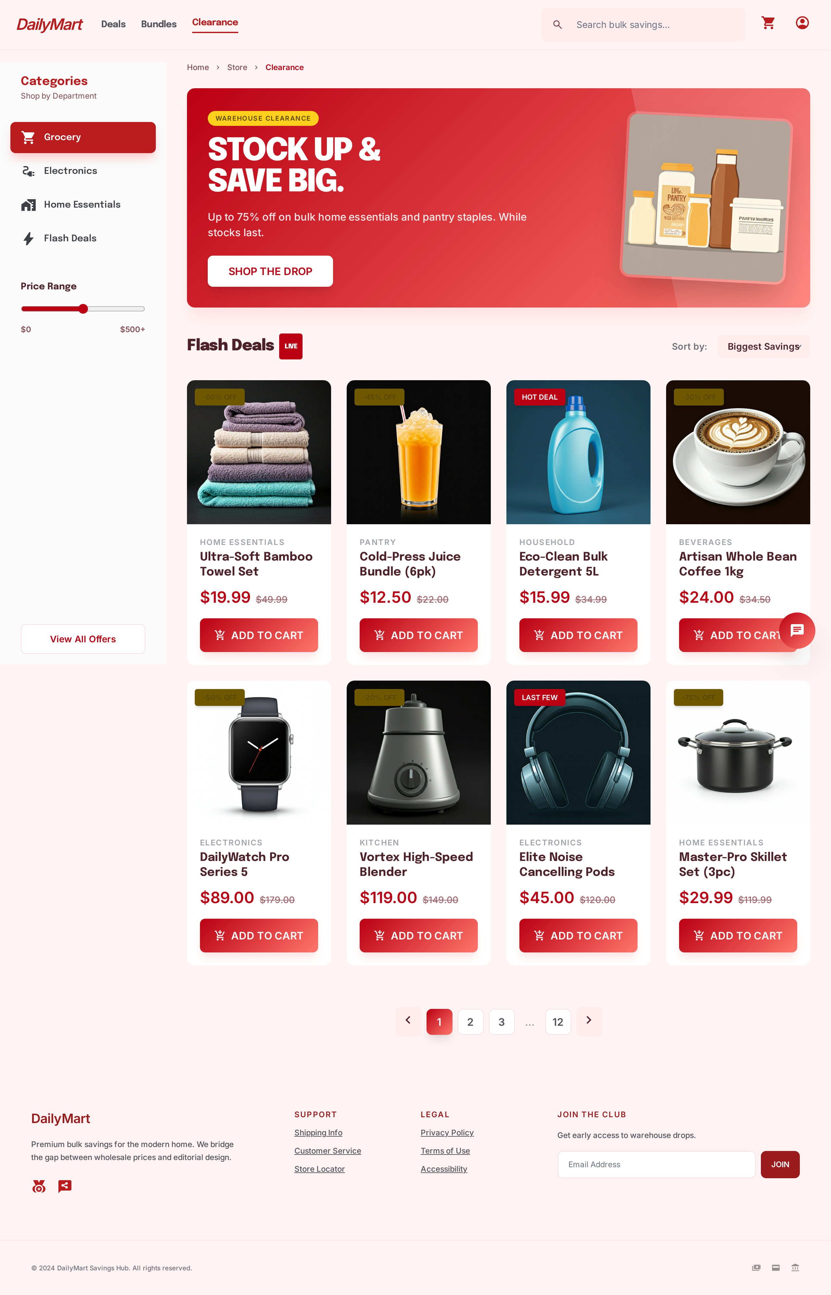Click the share icon in footer
This screenshot has width=831, height=1295.
click(65, 1186)
